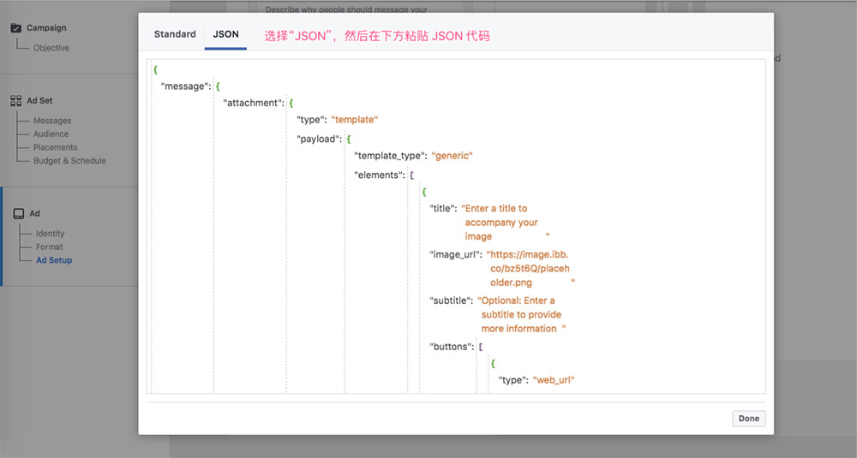This screenshot has height=458, width=857.
Task: Go to Ad Setup in sidebar
Action: click(x=54, y=260)
